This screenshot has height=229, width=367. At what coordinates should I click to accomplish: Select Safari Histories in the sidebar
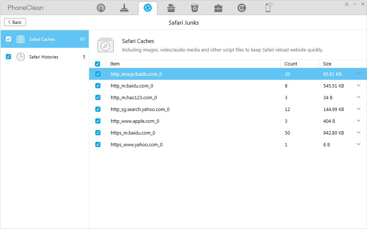point(44,57)
